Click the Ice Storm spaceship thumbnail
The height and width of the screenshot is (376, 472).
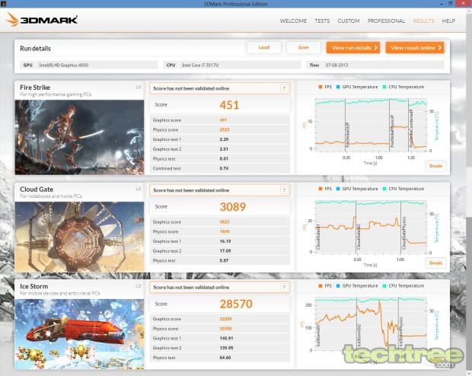point(79,334)
